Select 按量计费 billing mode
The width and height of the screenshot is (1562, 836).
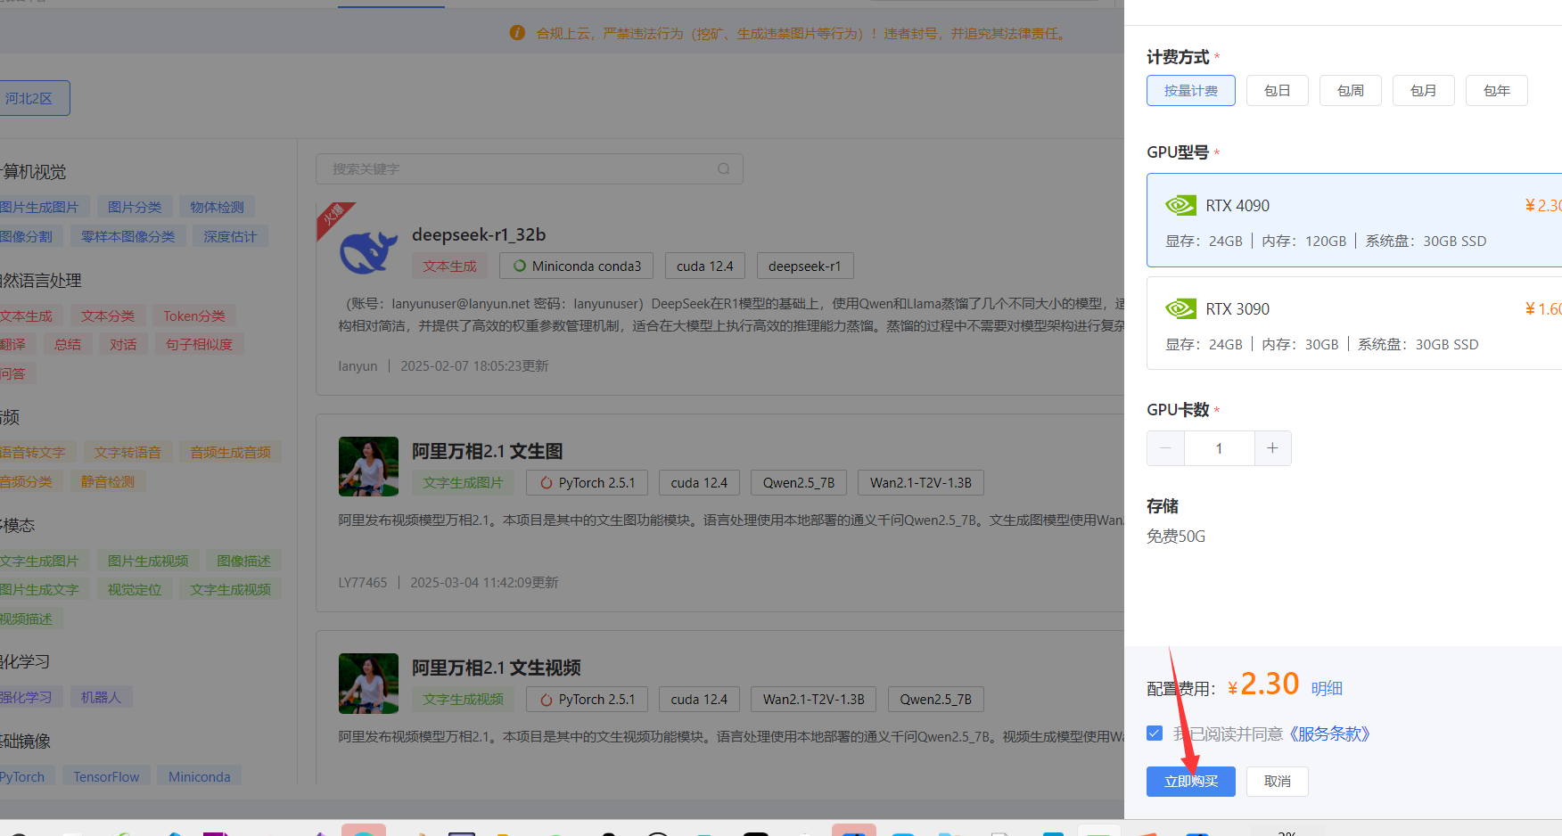[1191, 91]
